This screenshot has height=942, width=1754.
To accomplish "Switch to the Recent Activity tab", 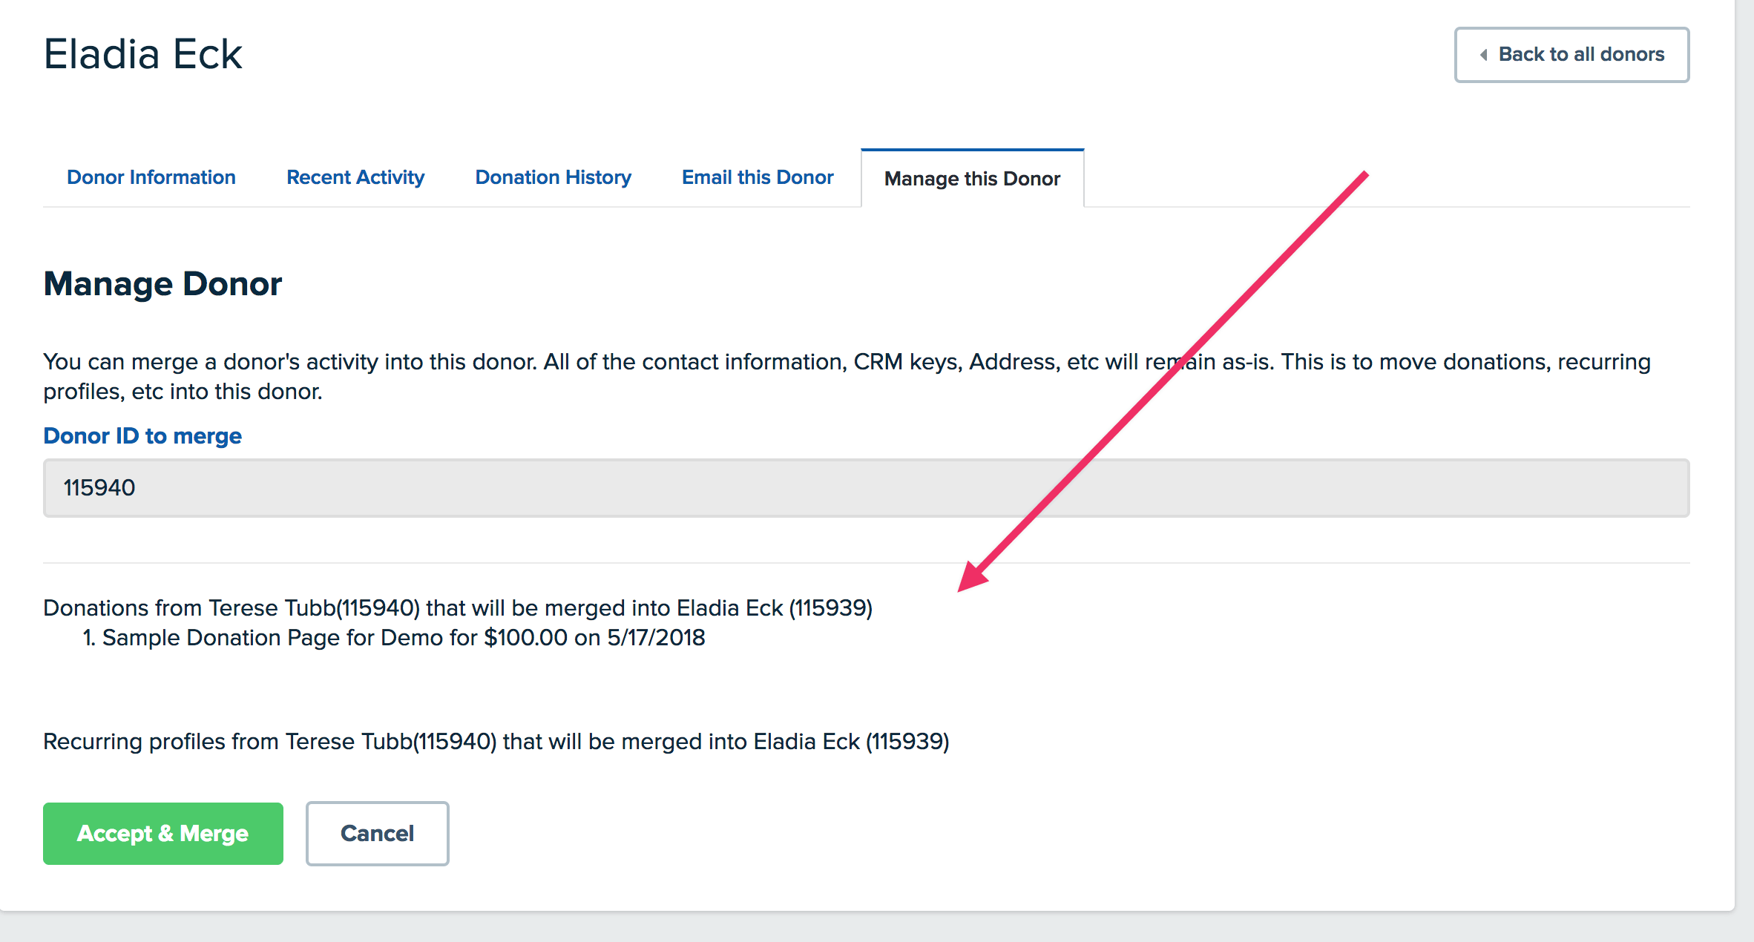I will tap(355, 177).
